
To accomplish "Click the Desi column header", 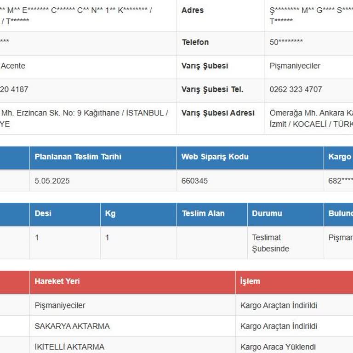I will 43,213.
